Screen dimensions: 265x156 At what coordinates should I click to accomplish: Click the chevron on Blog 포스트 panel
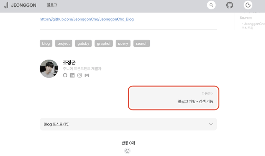click(211, 124)
